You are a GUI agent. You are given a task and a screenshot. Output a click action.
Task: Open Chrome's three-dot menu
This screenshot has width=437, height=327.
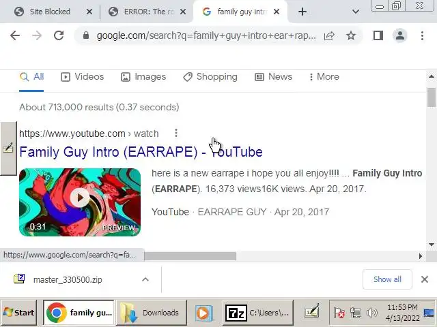click(x=422, y=35)
